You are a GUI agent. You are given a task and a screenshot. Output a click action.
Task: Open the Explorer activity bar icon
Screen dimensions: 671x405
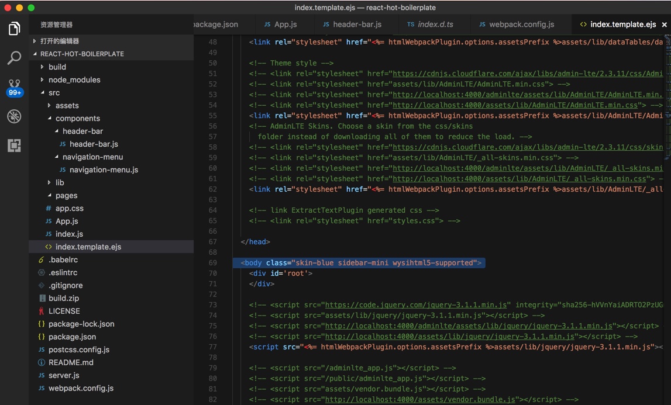14,29
